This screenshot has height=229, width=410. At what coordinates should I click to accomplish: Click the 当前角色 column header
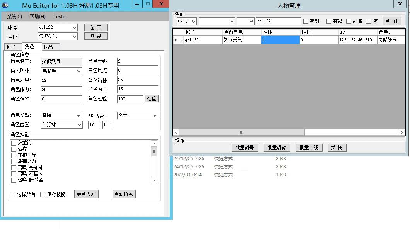pos(242,32)
